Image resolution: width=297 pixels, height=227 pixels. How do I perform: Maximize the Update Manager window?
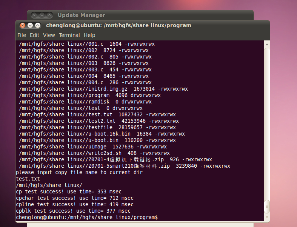click(49, 15)
